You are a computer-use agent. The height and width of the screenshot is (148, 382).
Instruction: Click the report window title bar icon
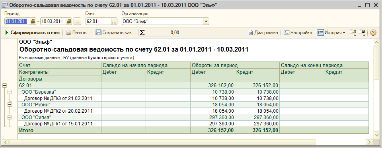click(4, 5)
